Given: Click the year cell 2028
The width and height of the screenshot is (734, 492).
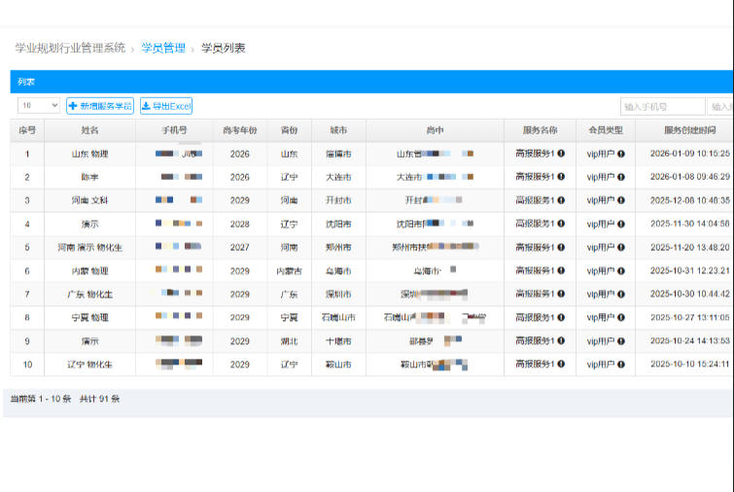Looking at the screenshot, I should [x=240, y=224].
